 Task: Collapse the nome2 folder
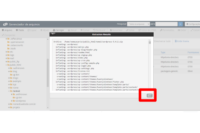(x=9, y=91)
